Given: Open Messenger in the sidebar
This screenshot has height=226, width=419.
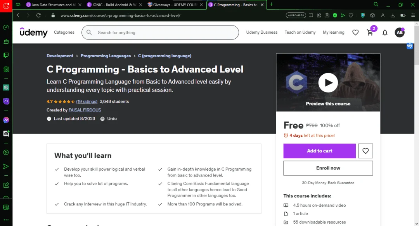Looking at the screenshot, I should (6, 120).
